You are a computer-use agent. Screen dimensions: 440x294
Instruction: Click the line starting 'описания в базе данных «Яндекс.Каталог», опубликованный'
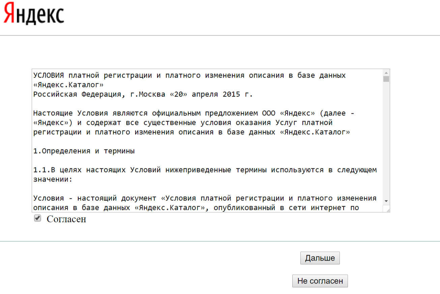(196, 208)
